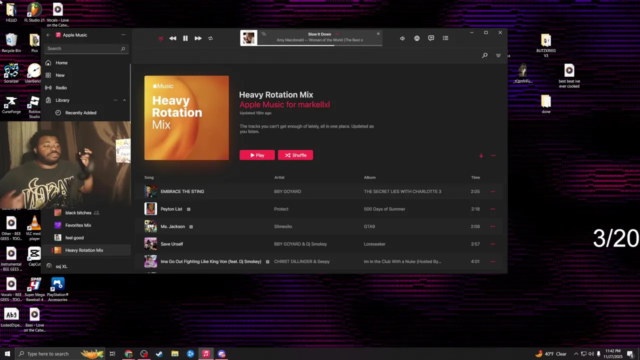Select the VLC media player desktop icon

pyautogui.click(x=34, y=228)
